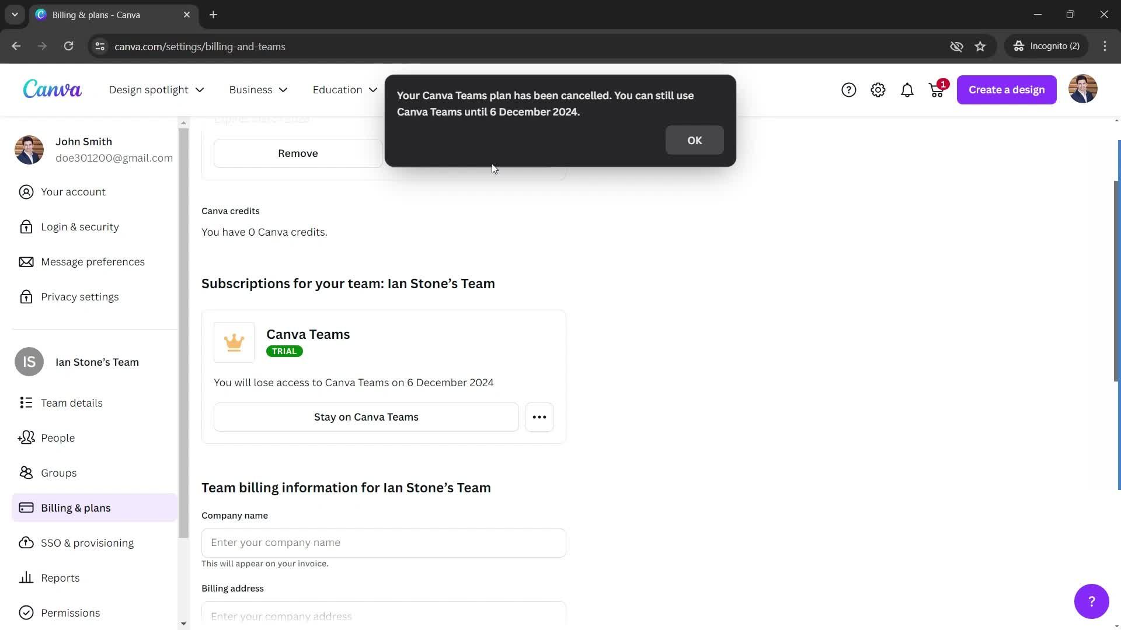Viewport: 1121px width, 630px height.
Task: Click Stay on Canva Teams
Action: pos(366,417)
